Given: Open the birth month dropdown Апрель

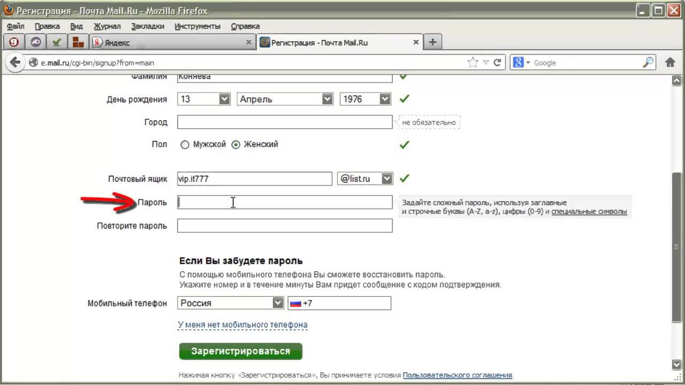Looking at the screenshot, I should 285,99.
